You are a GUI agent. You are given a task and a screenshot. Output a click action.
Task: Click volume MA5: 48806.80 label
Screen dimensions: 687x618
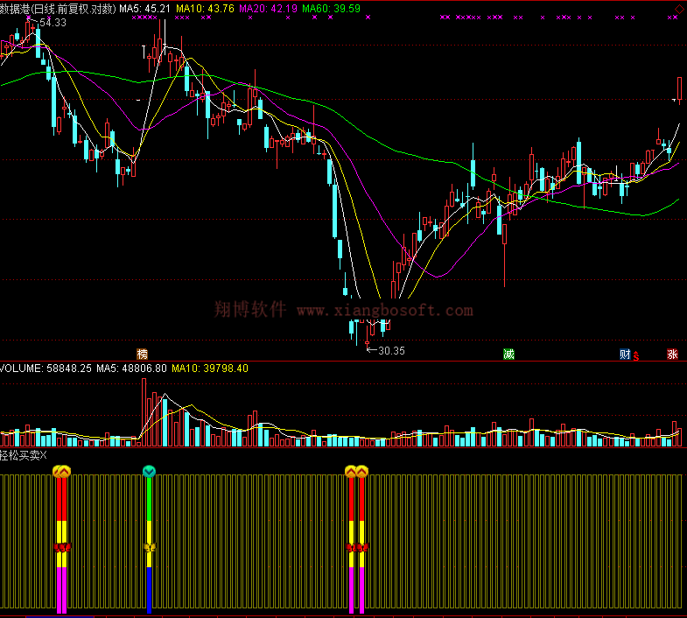(131, 369)
